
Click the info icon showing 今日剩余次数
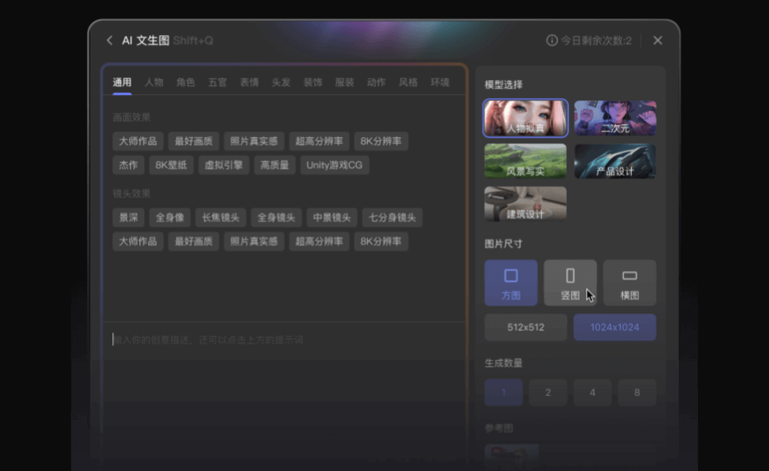pyautogui.click(x=552, y=40)
